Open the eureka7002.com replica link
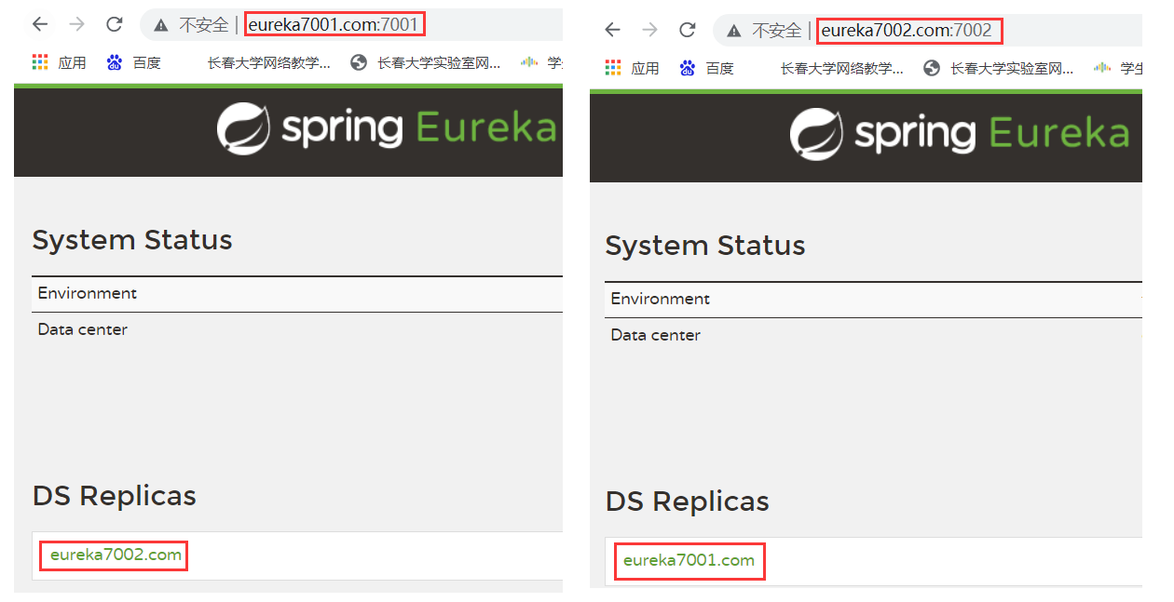 (116, 555)
